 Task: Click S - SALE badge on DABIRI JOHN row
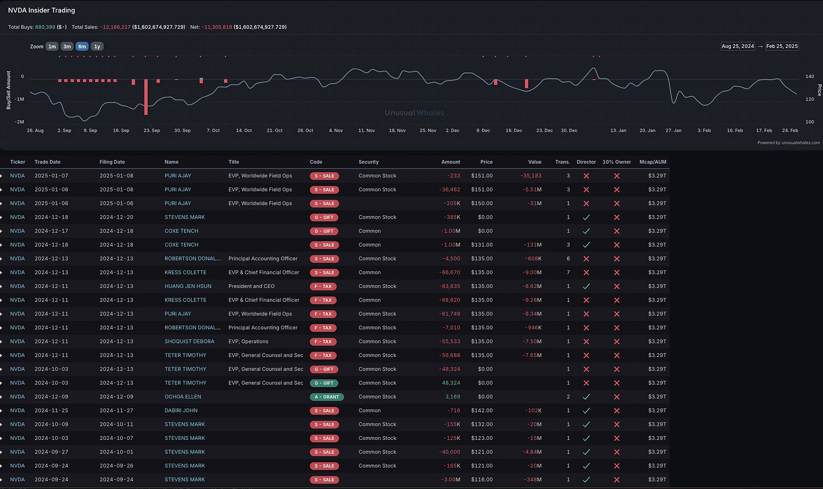324,411
